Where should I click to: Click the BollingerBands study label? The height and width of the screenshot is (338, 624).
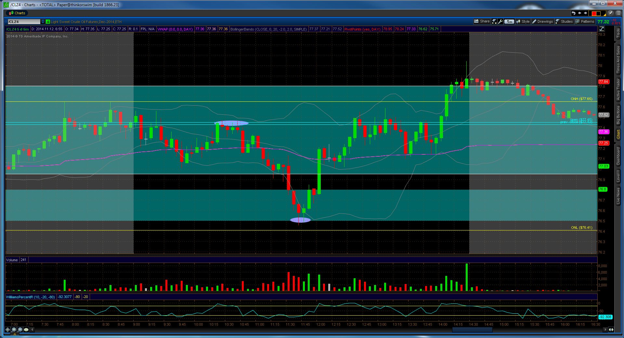pos(268,29)
